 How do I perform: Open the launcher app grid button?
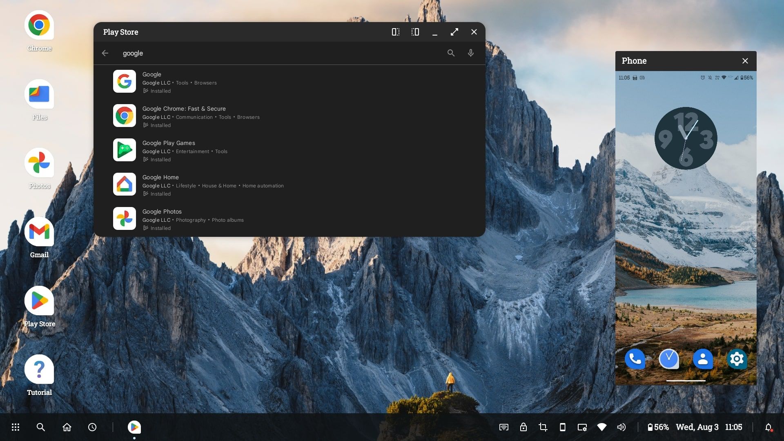coord(15,427)
